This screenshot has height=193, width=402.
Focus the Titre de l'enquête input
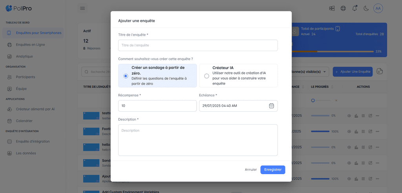click(x=198, y=46)
